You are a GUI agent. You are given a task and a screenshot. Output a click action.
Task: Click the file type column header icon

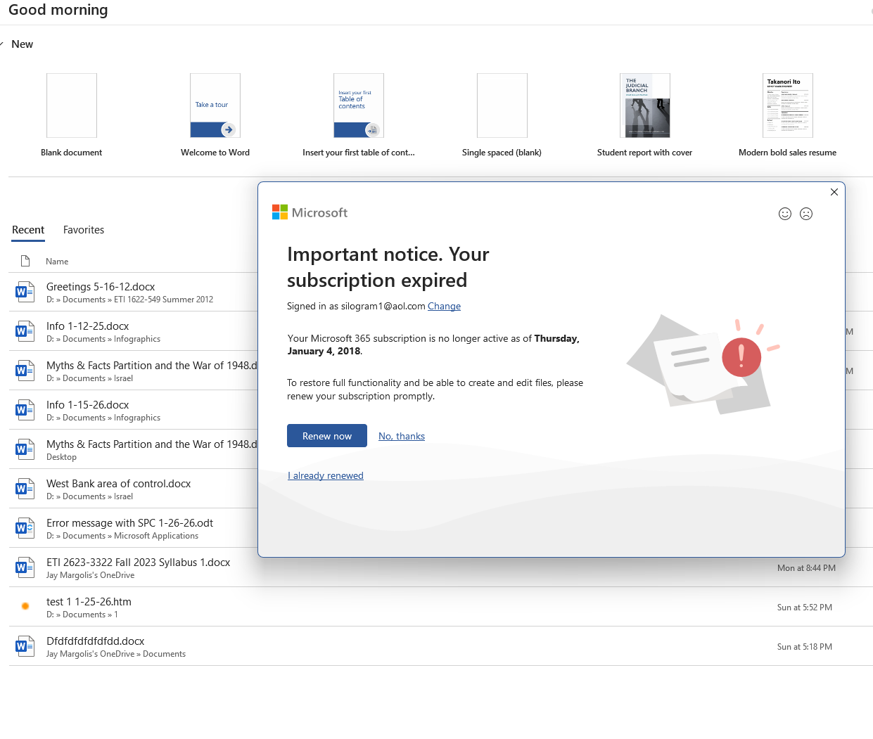pyautogui.click(x=25, y=261)
